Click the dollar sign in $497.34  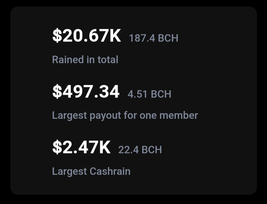pyautogui.click(x=57, y=92)
